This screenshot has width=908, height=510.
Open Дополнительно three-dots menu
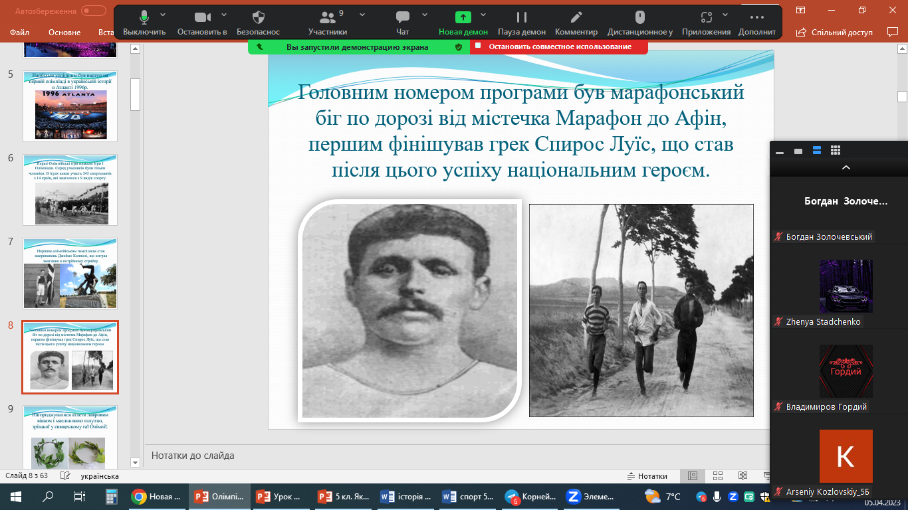756,23
